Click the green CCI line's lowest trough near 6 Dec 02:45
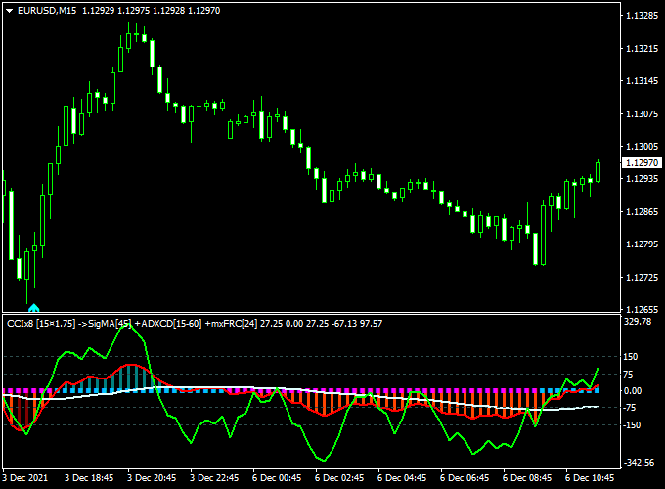Screen dimensions: 665x489 coord(324,461)
